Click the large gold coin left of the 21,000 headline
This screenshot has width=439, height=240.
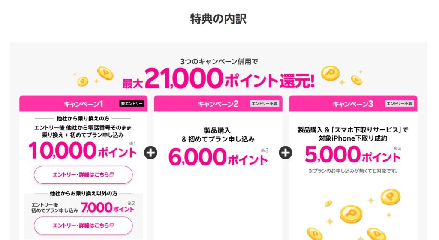click(105, 73)
